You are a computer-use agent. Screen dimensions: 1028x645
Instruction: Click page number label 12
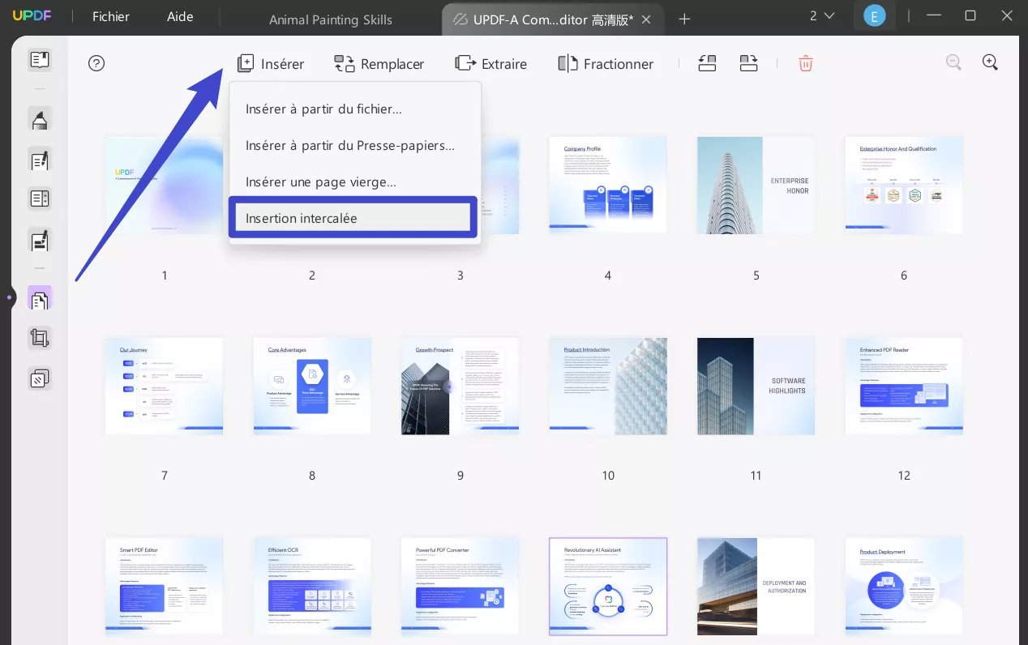tap(904, 476)
